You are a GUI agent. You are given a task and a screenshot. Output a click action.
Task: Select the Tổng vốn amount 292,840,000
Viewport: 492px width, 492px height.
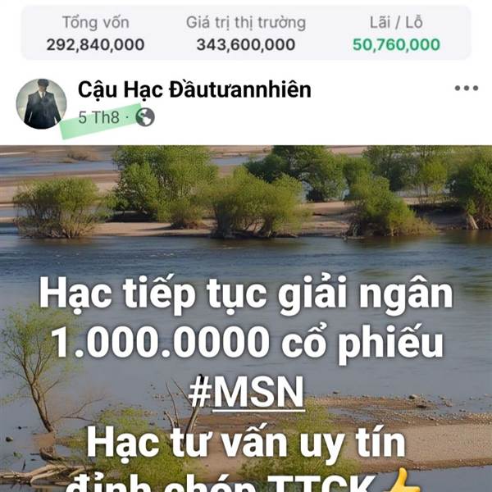(95, 44)
